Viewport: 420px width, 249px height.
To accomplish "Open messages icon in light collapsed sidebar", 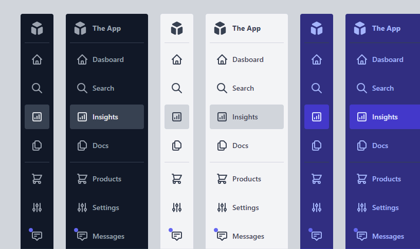I will click(177, 236).
